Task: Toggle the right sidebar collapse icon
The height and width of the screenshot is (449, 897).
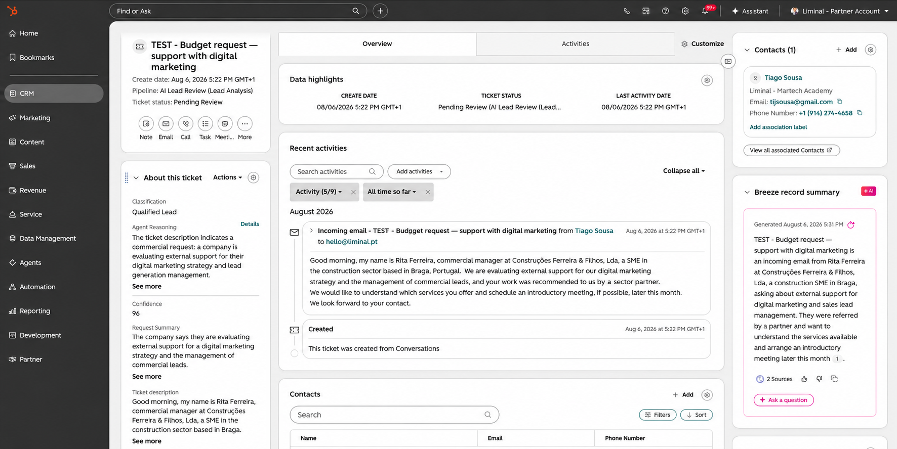Action: (728, 61)
